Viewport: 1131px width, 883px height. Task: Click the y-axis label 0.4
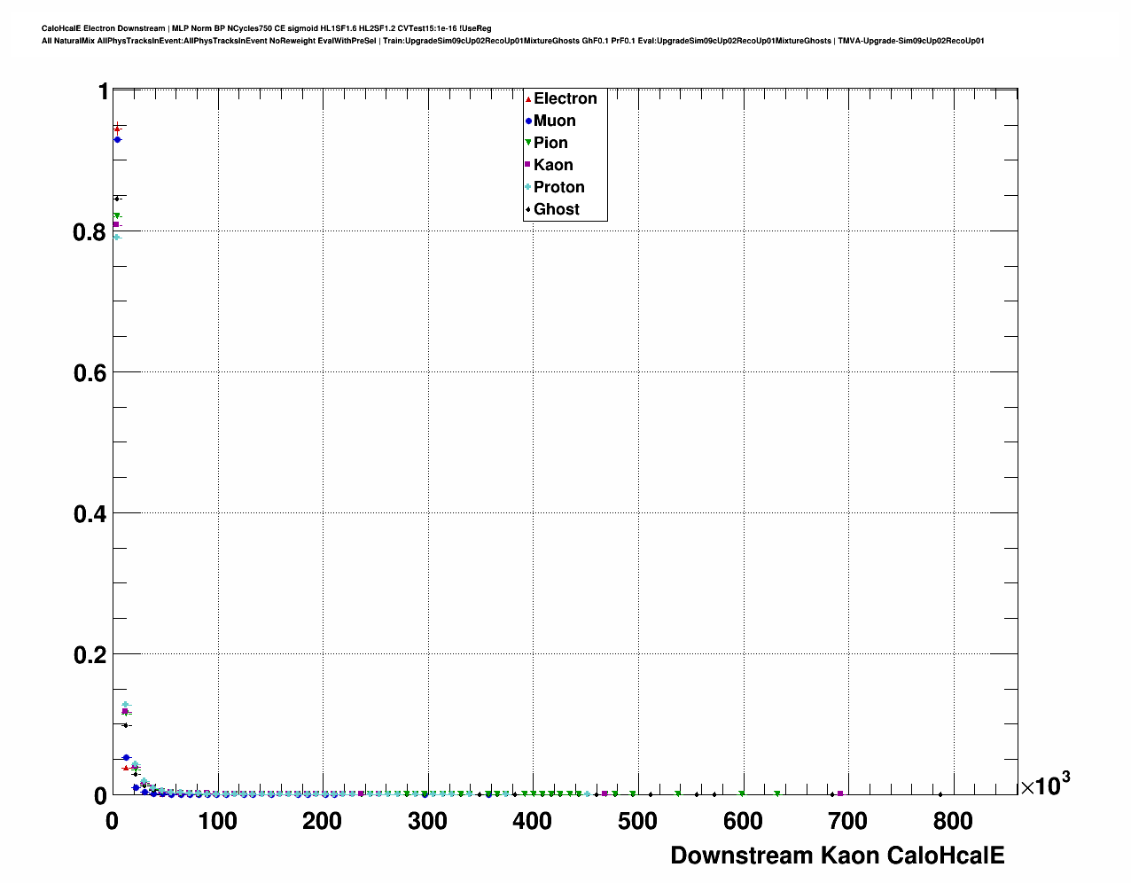[90, 514]
